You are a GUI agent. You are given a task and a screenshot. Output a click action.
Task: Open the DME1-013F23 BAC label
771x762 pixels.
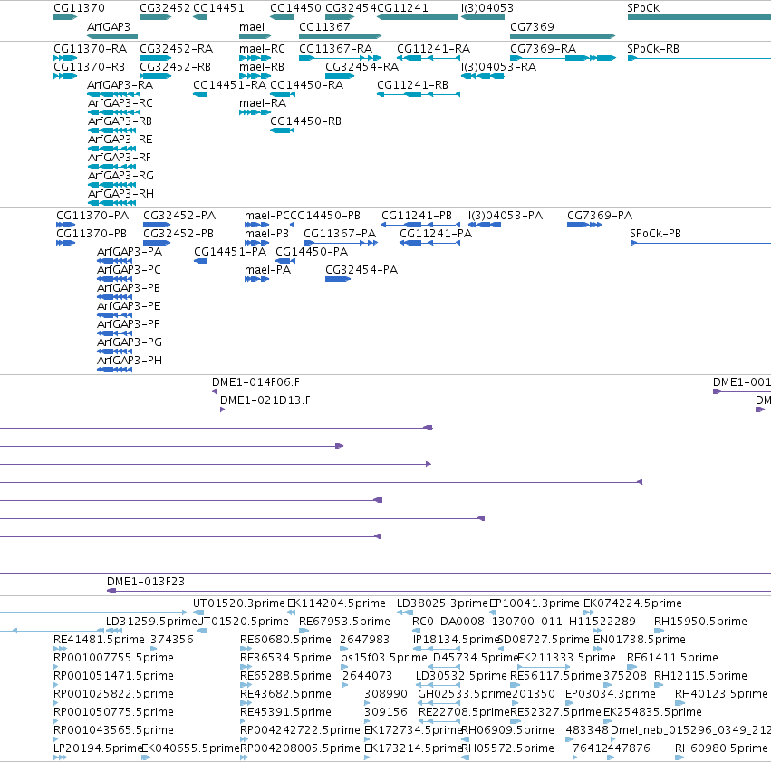click(146, 582)
